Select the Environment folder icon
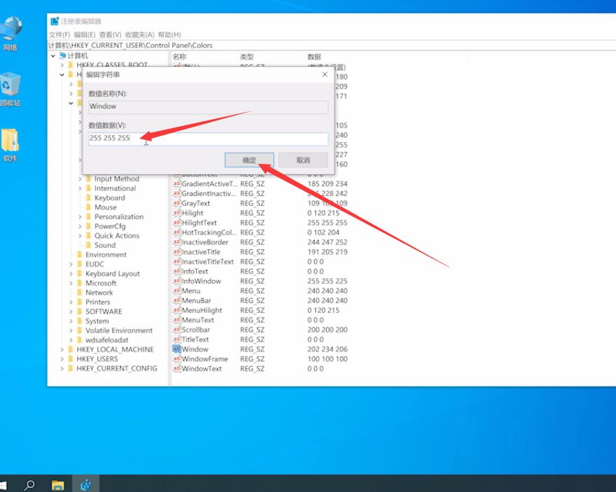Image resolution: width=616 pixels, height=492 pixels. point(80,255)
